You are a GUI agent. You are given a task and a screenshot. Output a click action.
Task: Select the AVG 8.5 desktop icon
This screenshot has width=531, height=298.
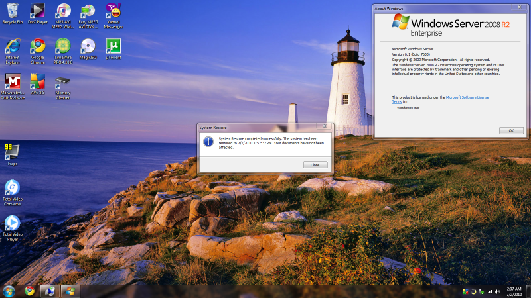tap(38, 84)
